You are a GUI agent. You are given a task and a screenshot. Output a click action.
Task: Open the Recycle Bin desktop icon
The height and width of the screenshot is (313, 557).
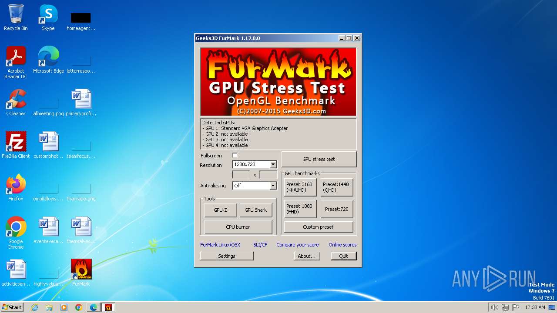coord(16,17)
